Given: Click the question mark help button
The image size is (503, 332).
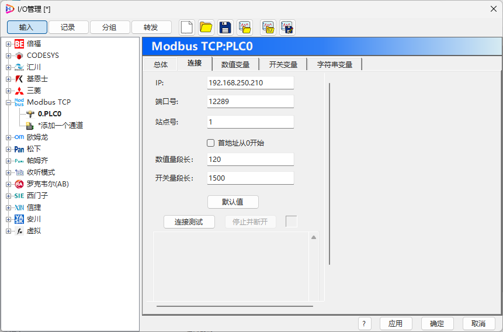Looking at the screenshot, I should pos(365,324).
